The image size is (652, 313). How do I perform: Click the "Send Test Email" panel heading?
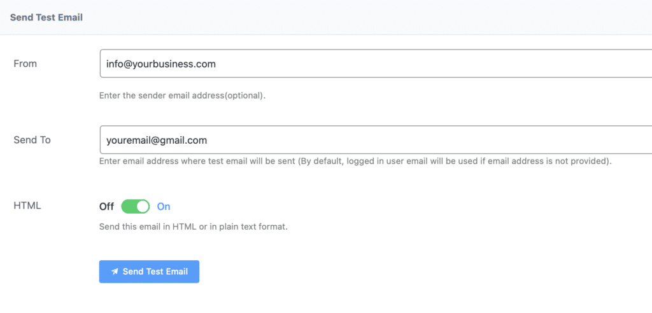click(x=46, y=17)
